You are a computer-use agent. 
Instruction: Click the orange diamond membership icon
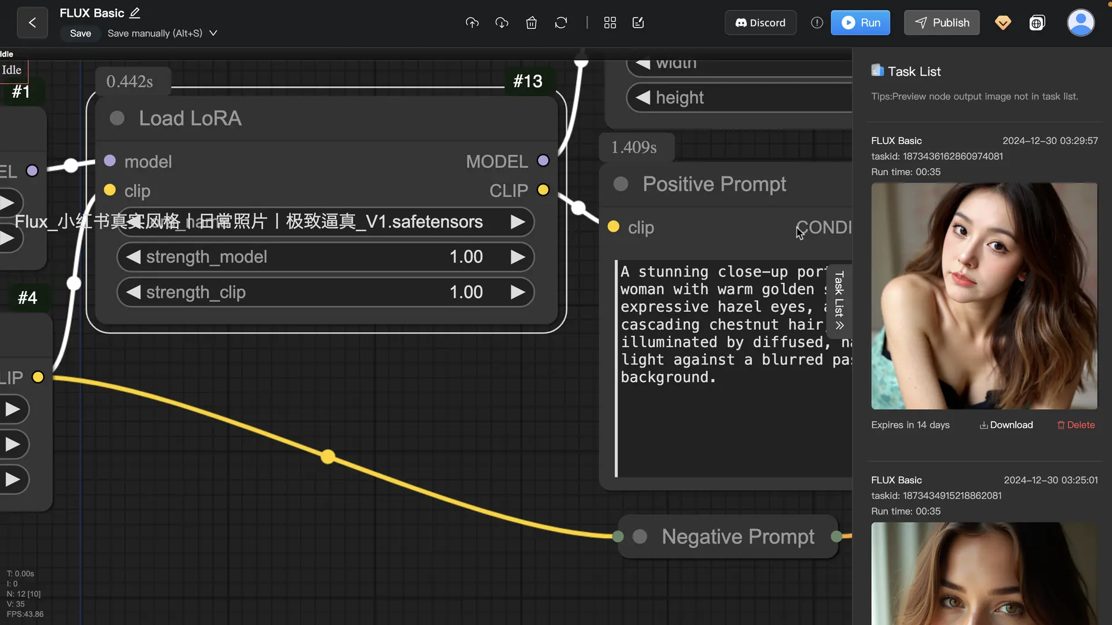1003,23
